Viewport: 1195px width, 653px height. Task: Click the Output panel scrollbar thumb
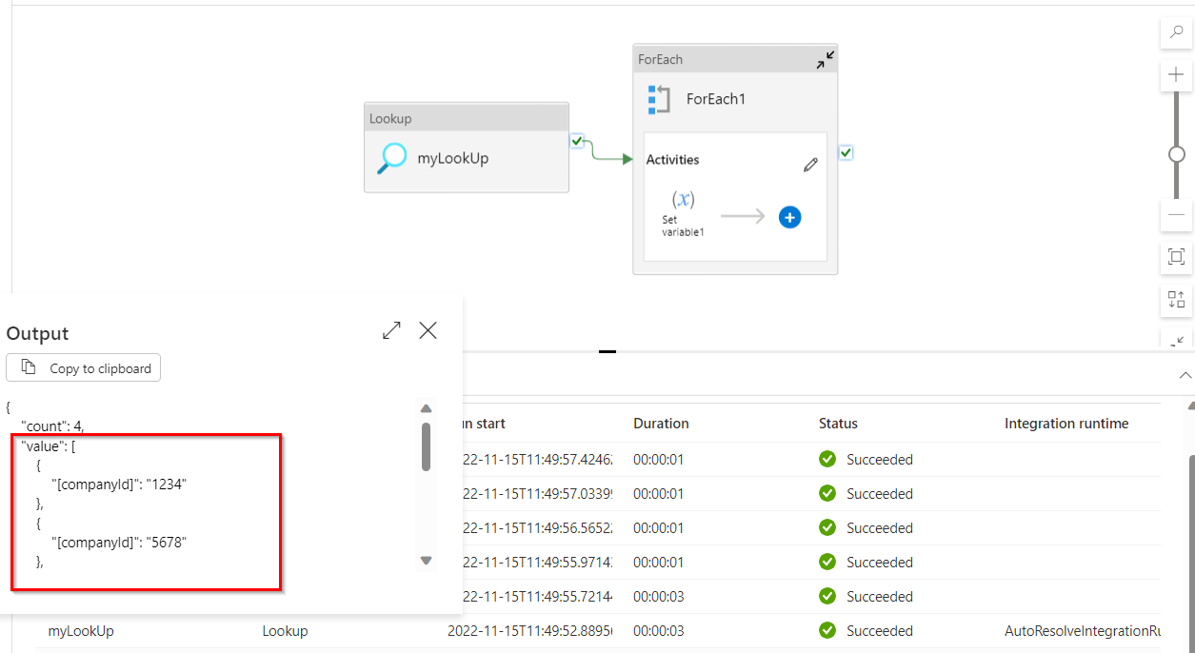coord(426,446)
